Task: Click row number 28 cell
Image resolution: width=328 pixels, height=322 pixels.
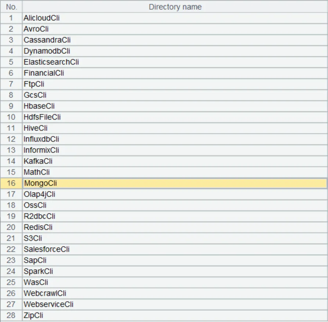Action: (11, 315)
